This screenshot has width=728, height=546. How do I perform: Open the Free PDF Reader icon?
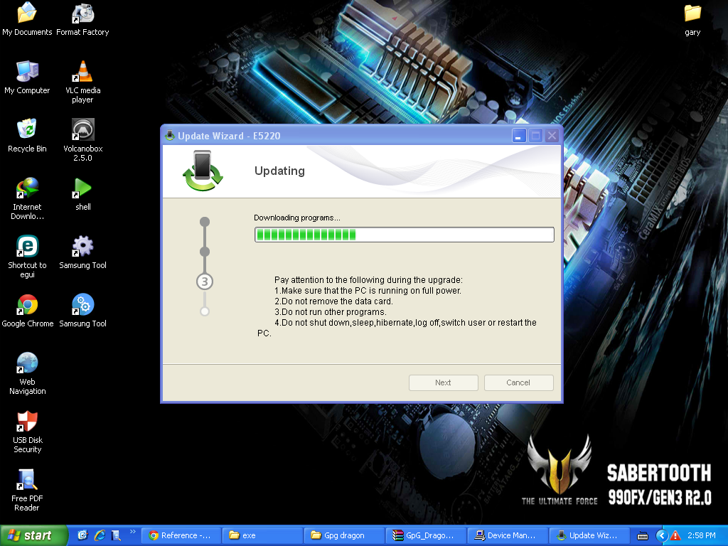pyautogui.click(x=27, y=480)
